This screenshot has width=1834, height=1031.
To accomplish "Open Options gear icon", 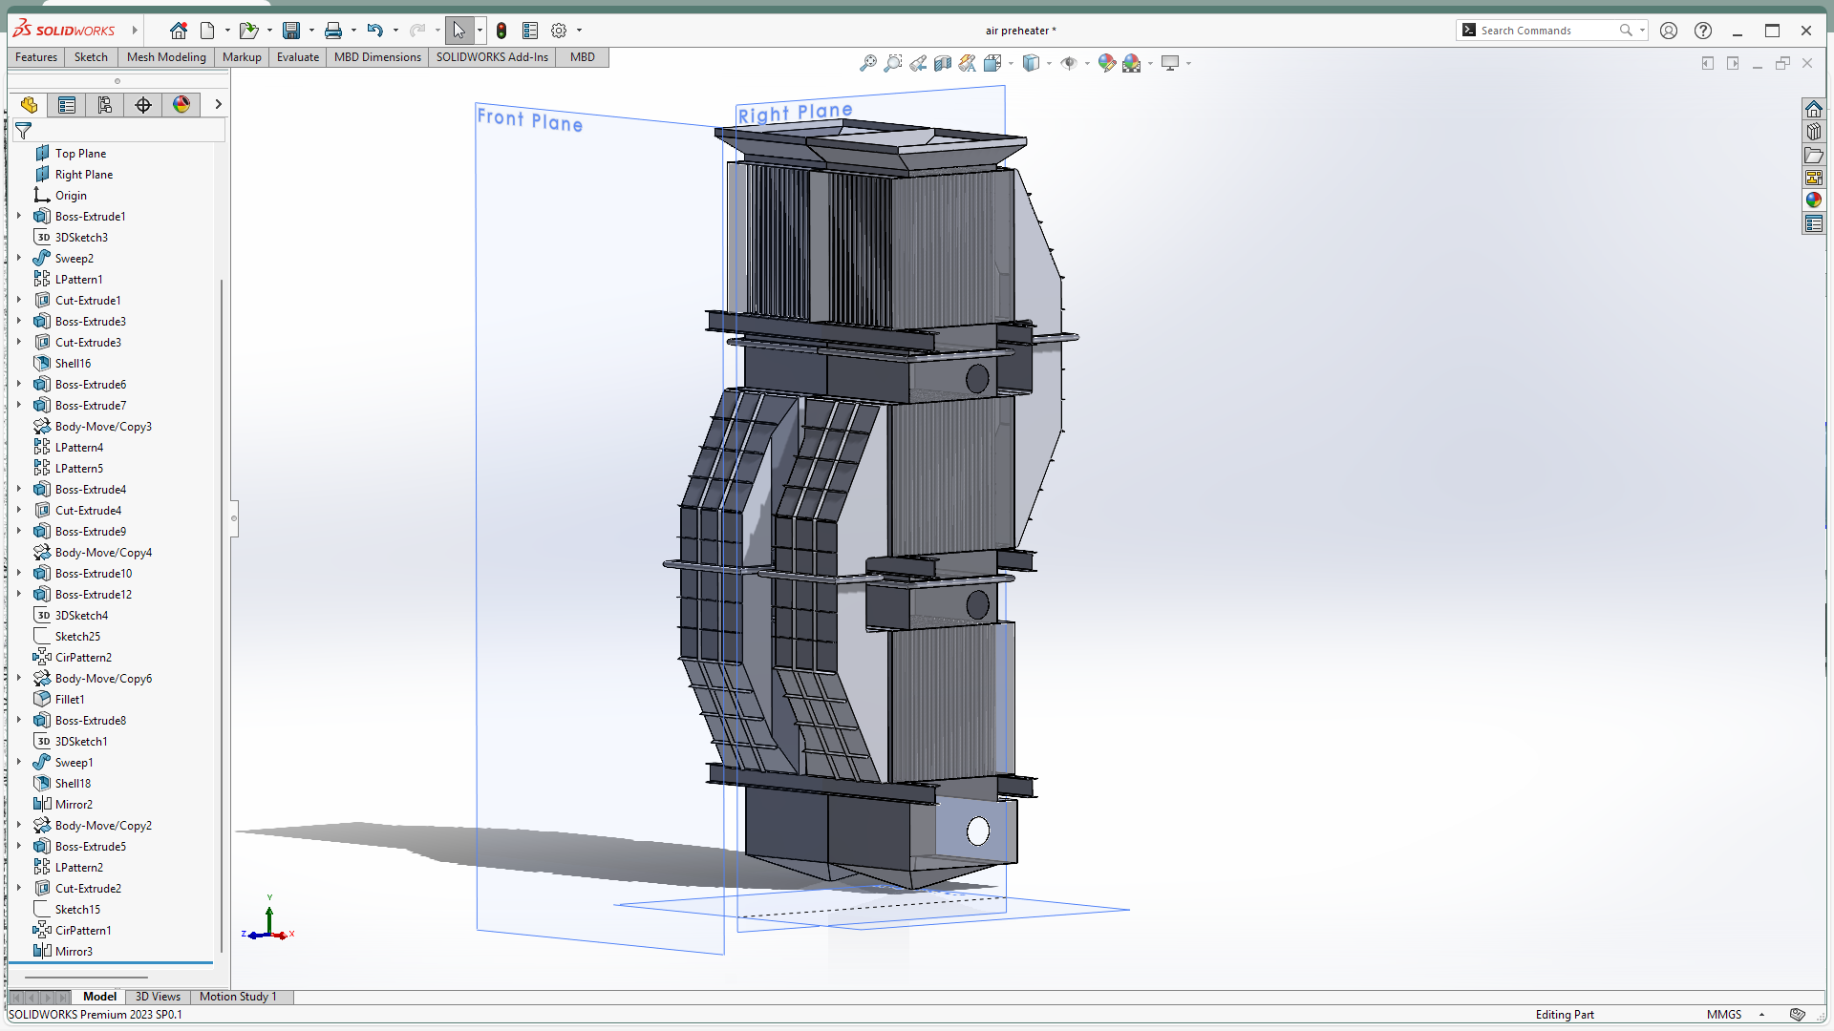I will pos(559,31).
